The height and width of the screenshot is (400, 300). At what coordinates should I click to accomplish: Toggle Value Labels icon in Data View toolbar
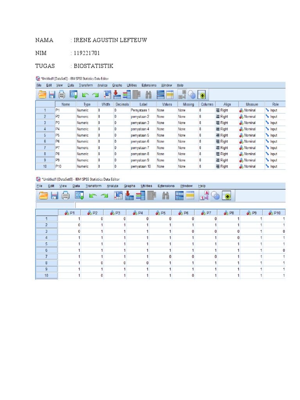(x=204, y=196)
